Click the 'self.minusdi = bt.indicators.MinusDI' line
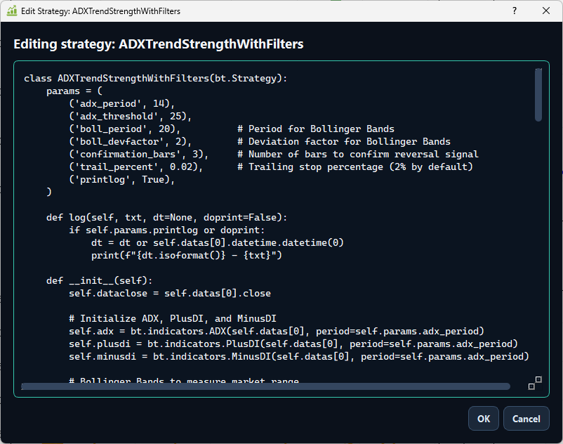The image size is (563, 444). pyautogui.click(x=299, y=357)
